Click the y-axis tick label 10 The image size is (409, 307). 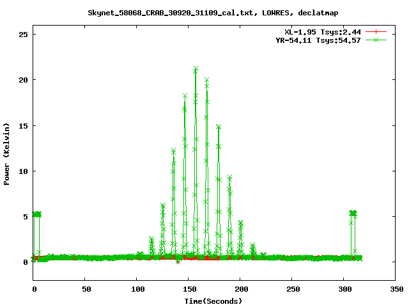(23, 171)
